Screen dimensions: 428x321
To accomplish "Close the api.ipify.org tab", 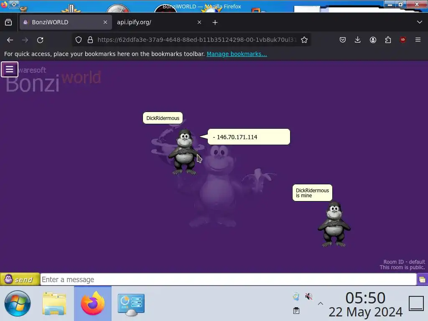I will point(199,22).
